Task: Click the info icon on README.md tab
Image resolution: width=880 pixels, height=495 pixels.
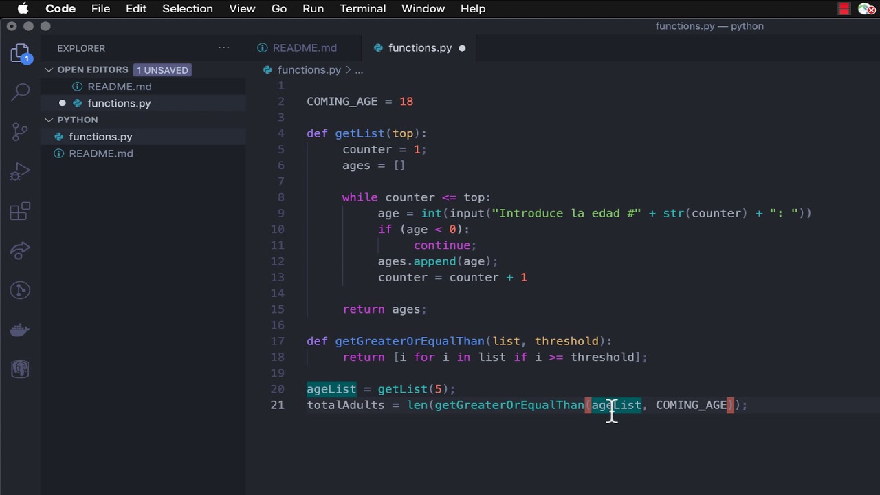Action: pyautogui.click(x=263, y=47)
